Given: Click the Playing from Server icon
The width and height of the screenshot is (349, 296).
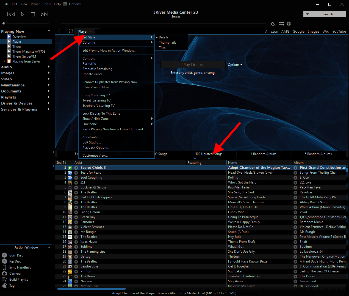Looking at the screenshot, I should [x=9, y=61].
